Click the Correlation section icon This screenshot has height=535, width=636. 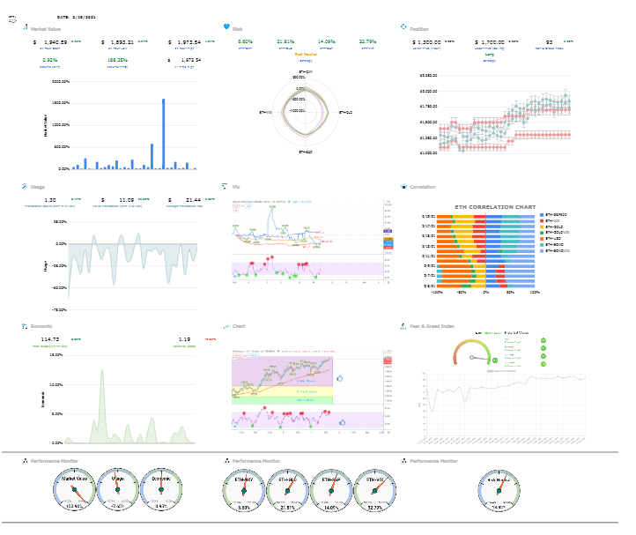pyautogui.click(x=404, y=186)
